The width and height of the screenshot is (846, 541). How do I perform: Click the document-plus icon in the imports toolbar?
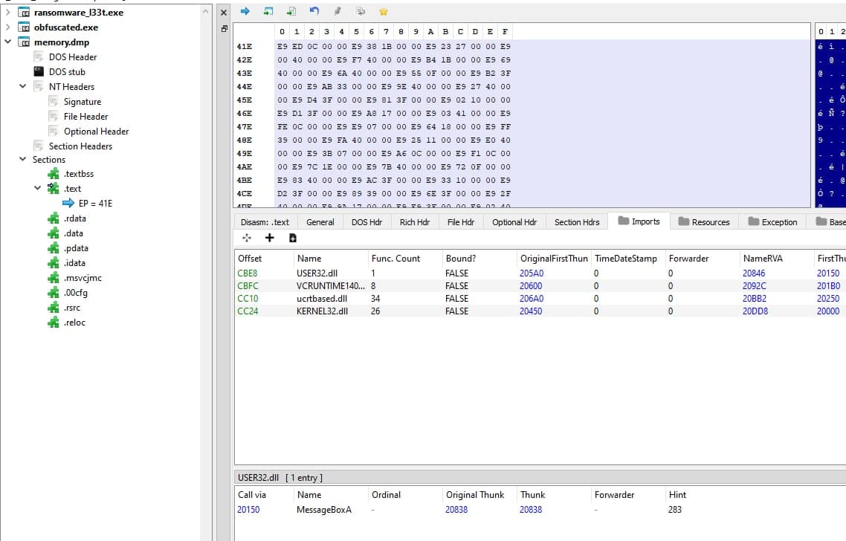click(x=293, y=238)
